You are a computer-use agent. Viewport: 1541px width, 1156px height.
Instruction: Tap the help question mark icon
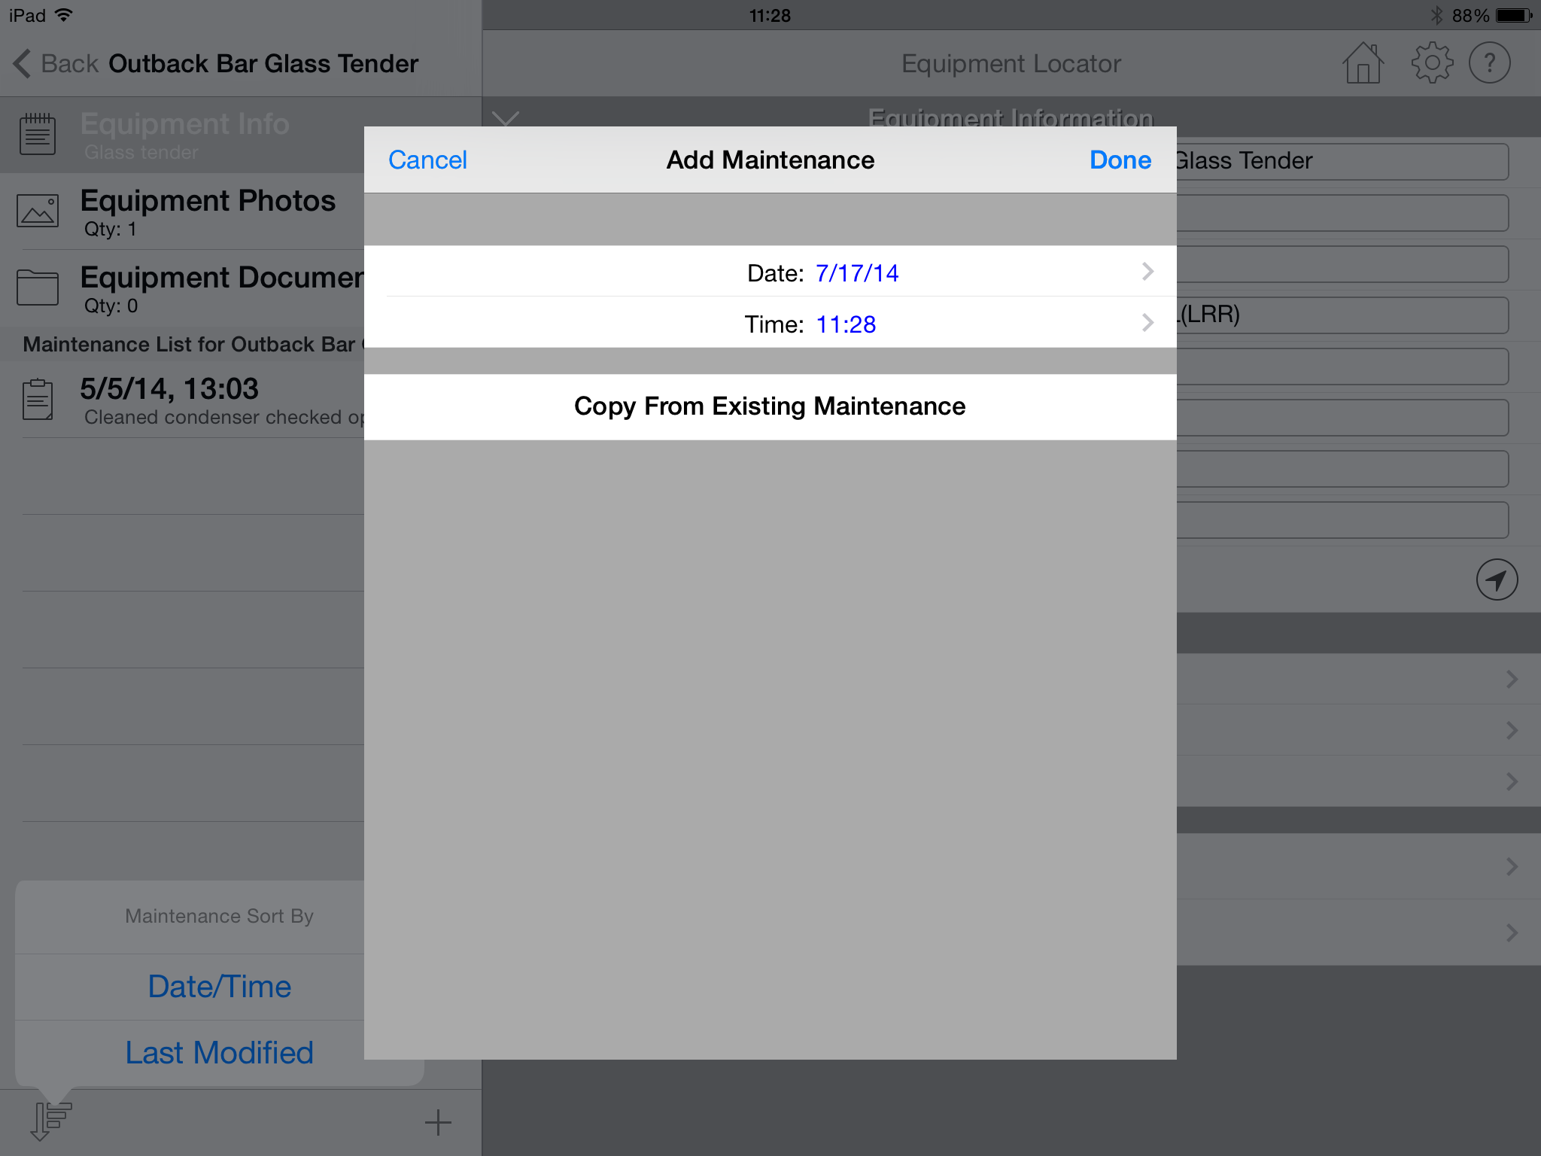click(x=1490, y=63)
